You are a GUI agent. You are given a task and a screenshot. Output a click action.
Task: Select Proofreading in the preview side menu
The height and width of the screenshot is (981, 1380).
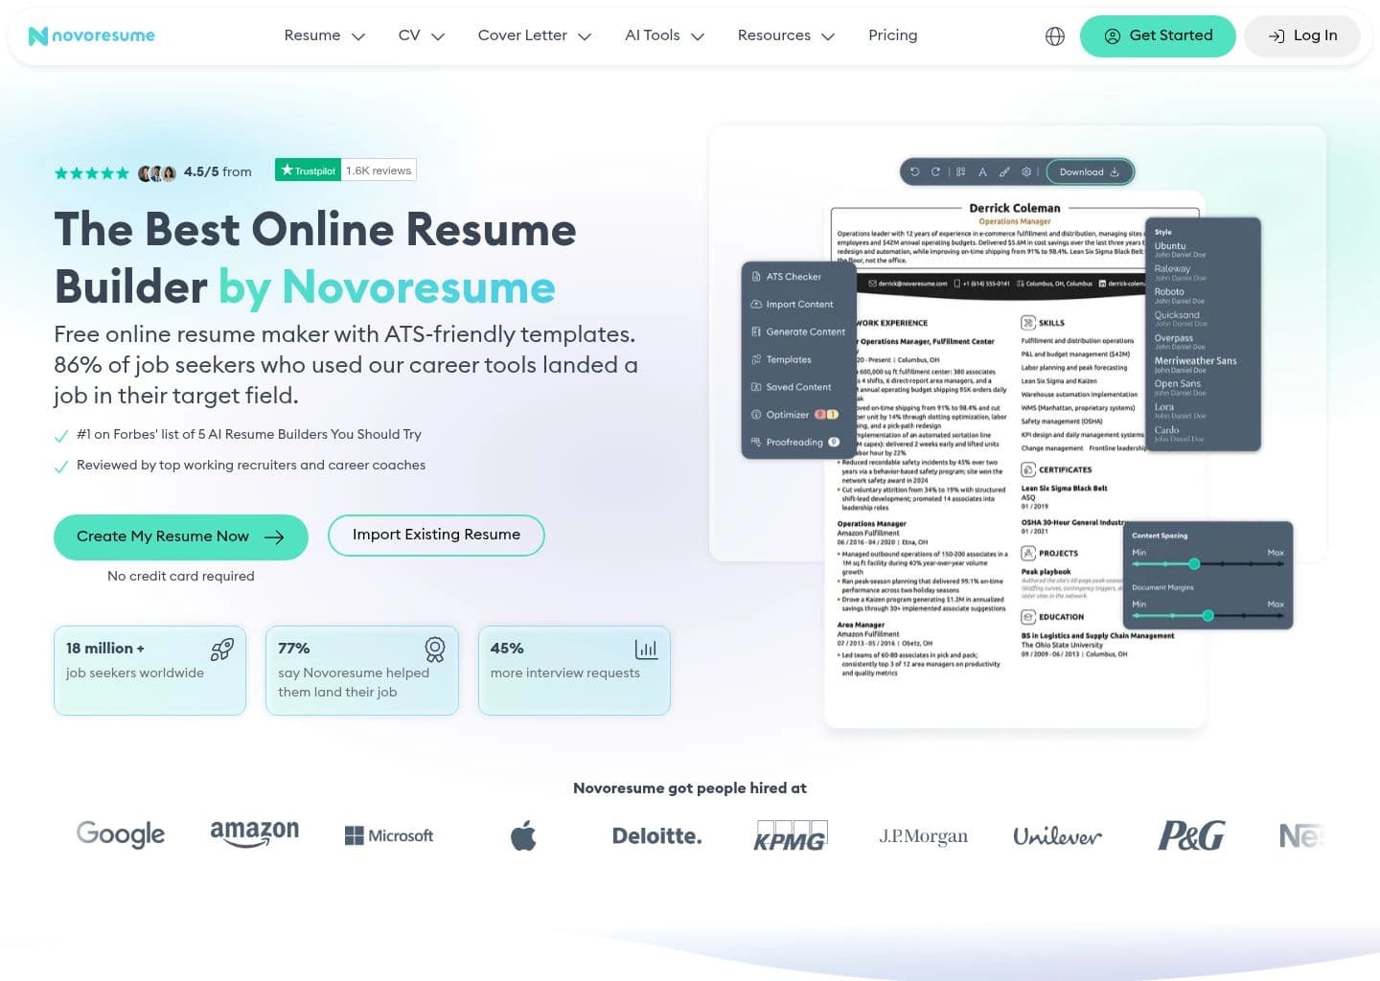[797, 443]
